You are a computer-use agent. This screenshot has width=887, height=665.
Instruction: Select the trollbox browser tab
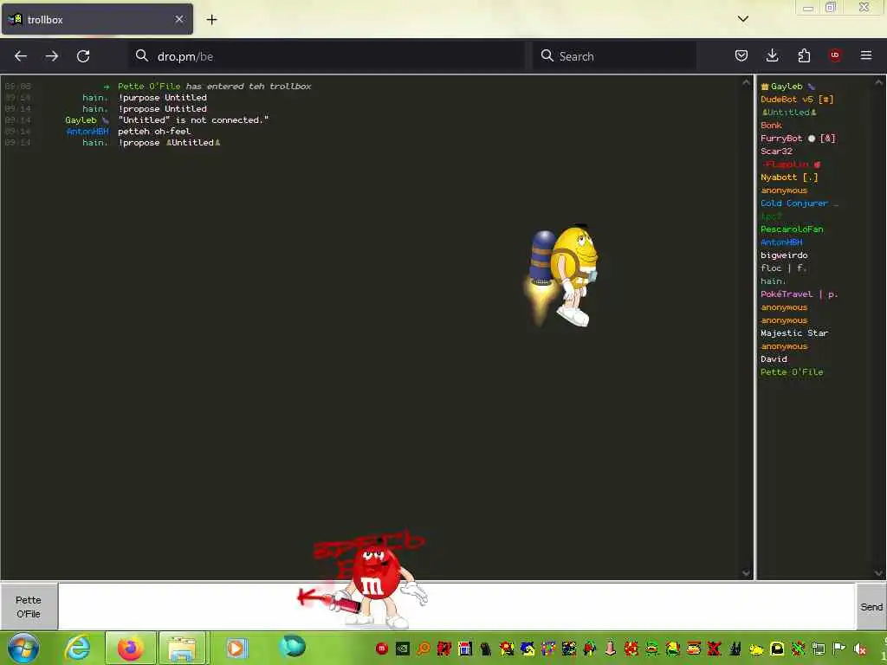click(x=97, y=19)
